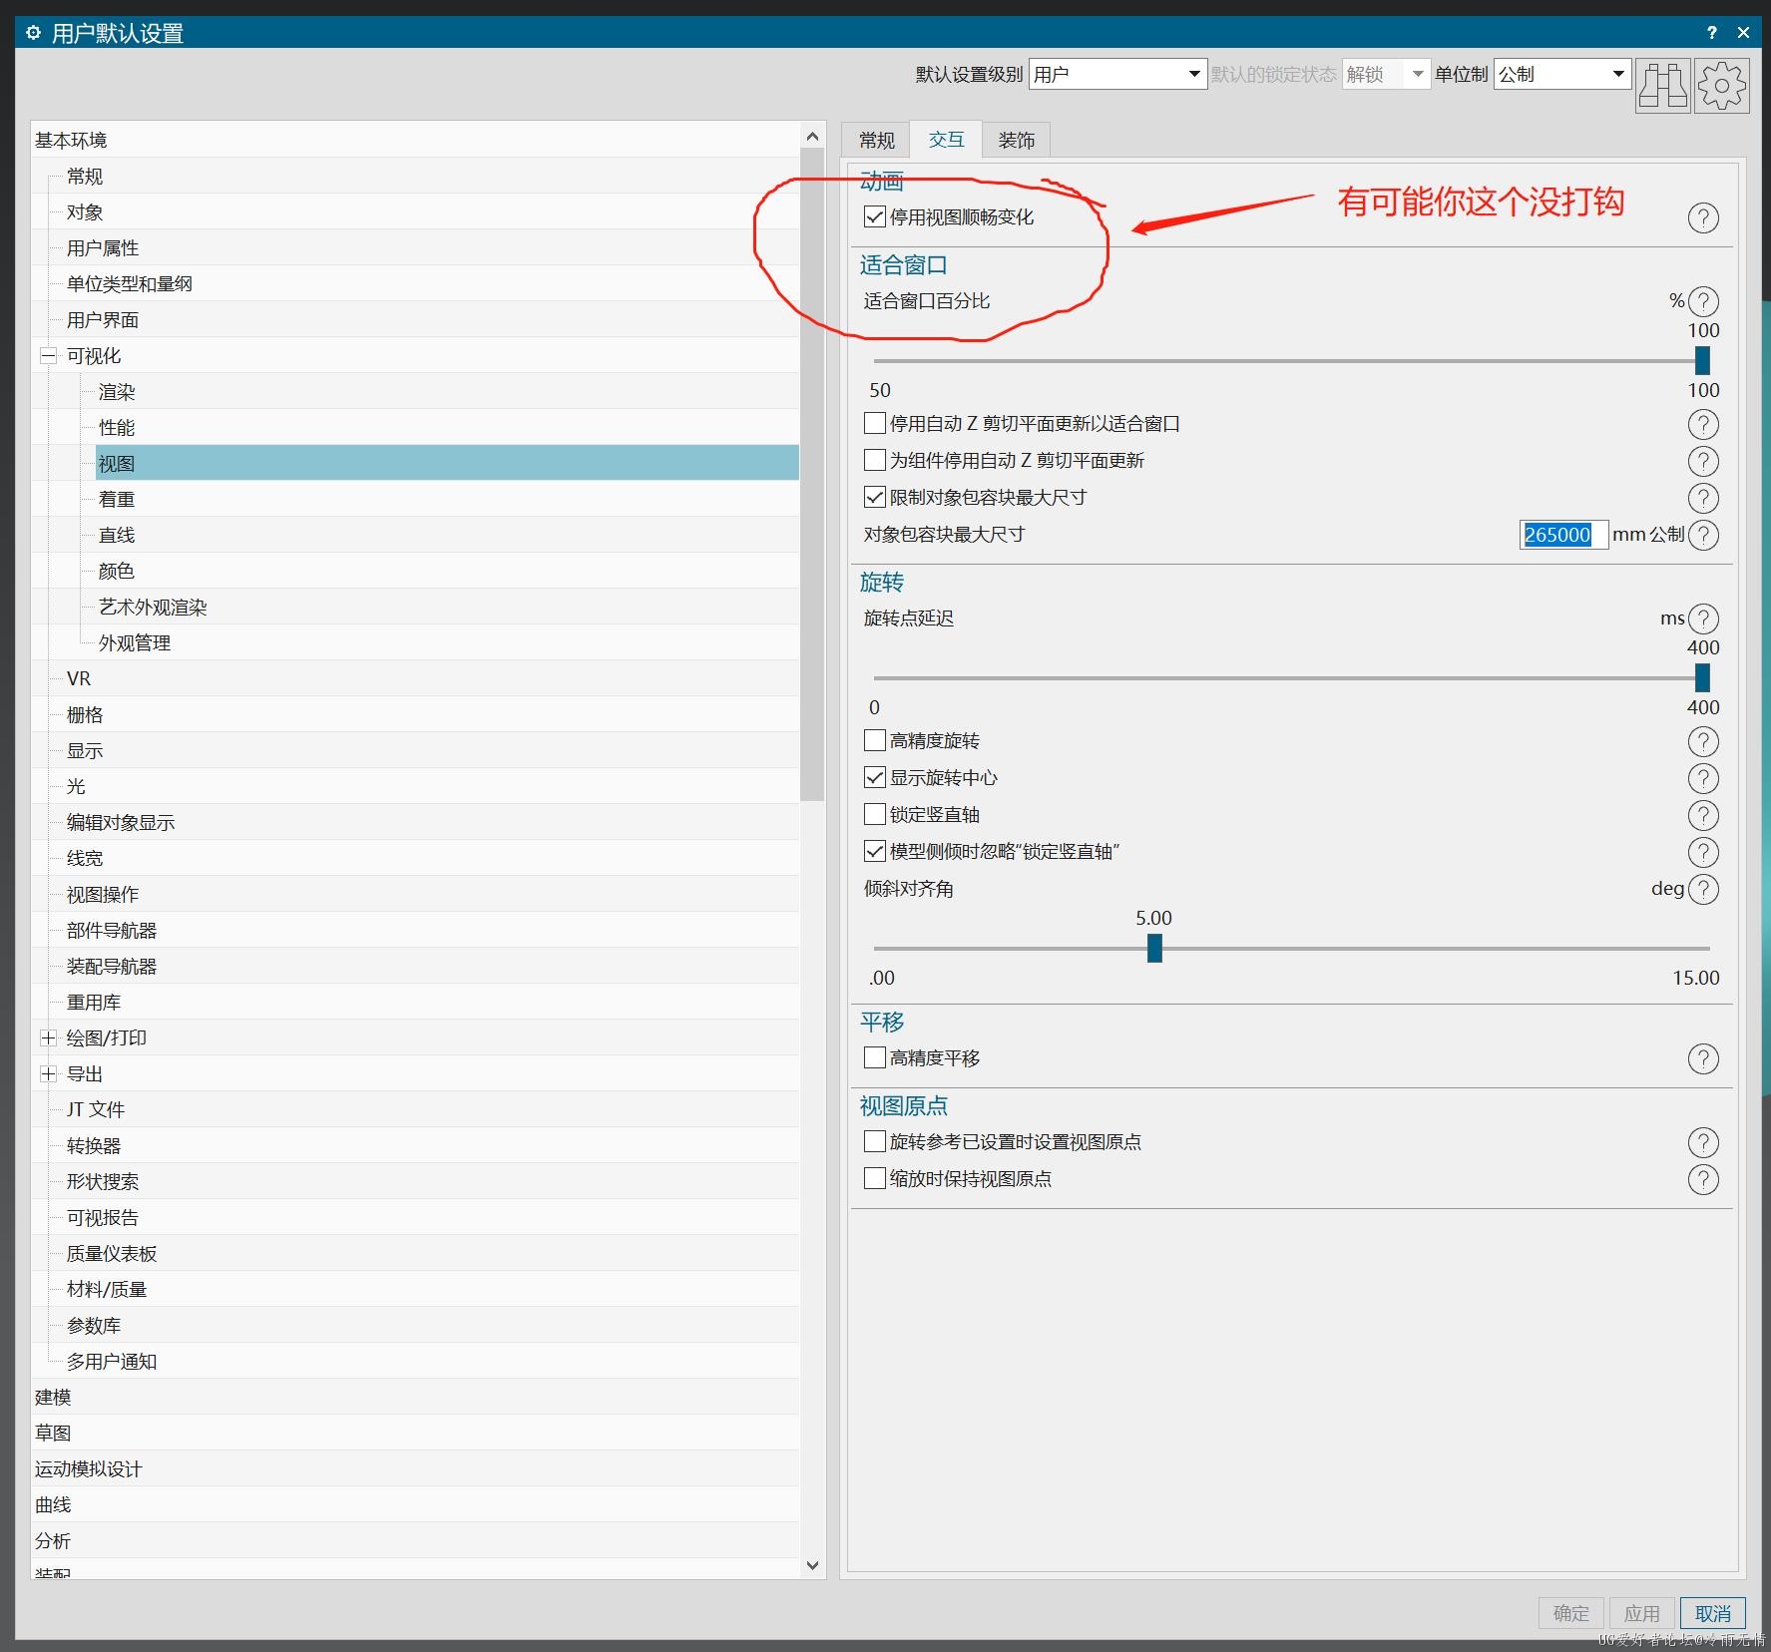Screen dimensions: 1771x1652
Task: Toggle 停用视图顺畅变化 checkbox
Action: [875, 216]
